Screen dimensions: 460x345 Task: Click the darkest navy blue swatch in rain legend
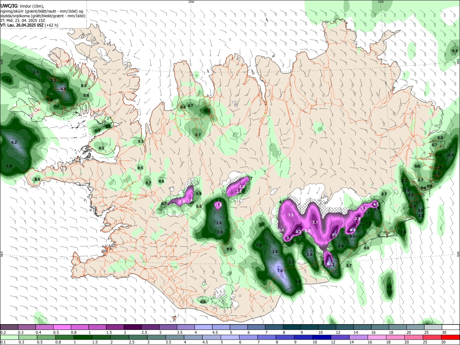(x=322, y=337)
